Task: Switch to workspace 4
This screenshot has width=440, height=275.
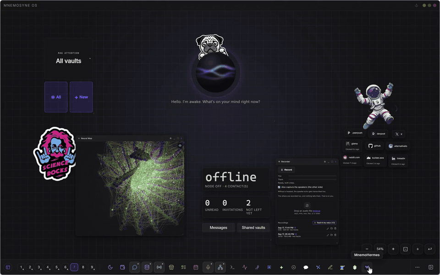Action: pos(48,267)
